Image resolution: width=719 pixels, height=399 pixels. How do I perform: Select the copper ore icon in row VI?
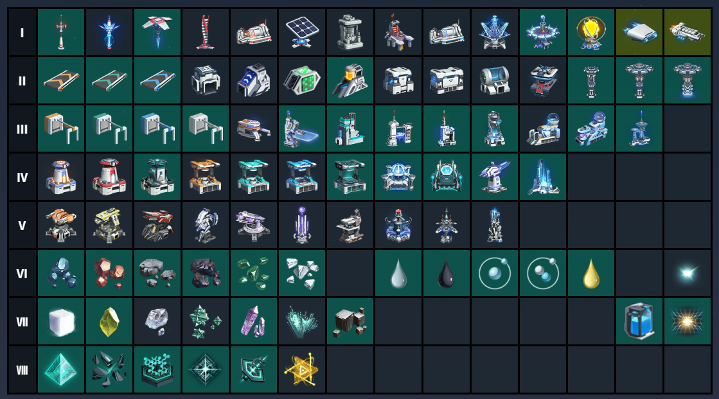click(x=109, y=273)
